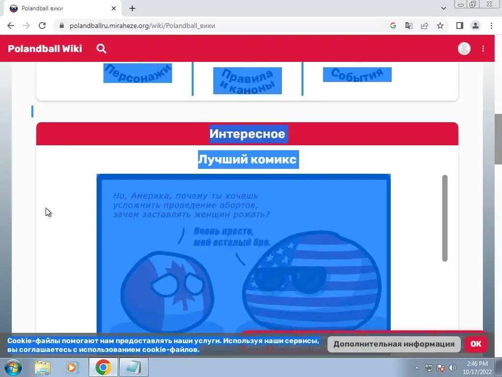Accept cookies with the OK button
Viewport: 502px width, 377px height.
(x=476, y=344)
